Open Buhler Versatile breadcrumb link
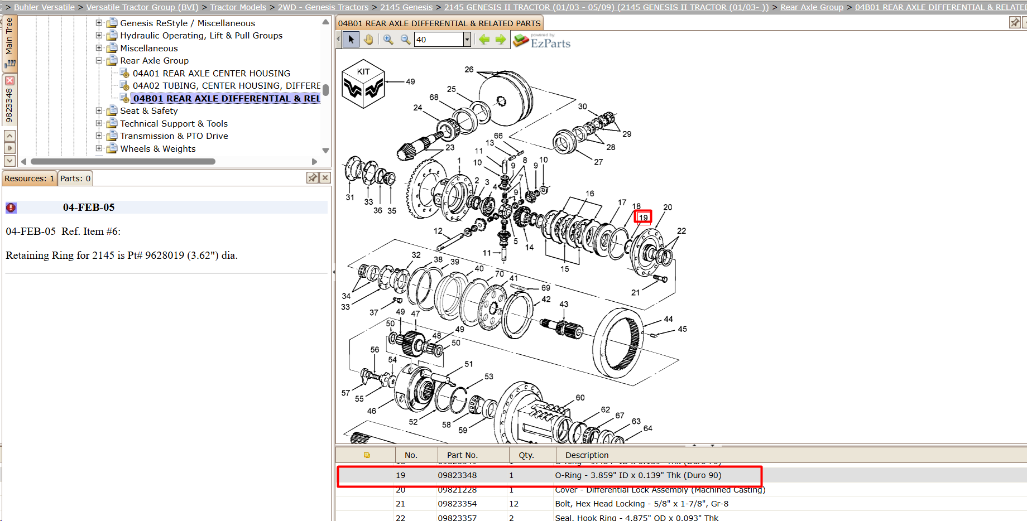The image size is (1027, 521). 44,7
